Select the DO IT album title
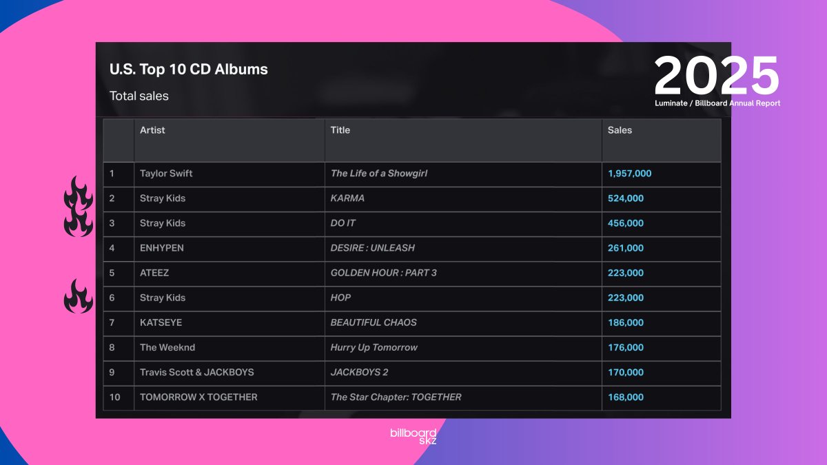This screenshot has width=827, height=465. click(343, 223)
